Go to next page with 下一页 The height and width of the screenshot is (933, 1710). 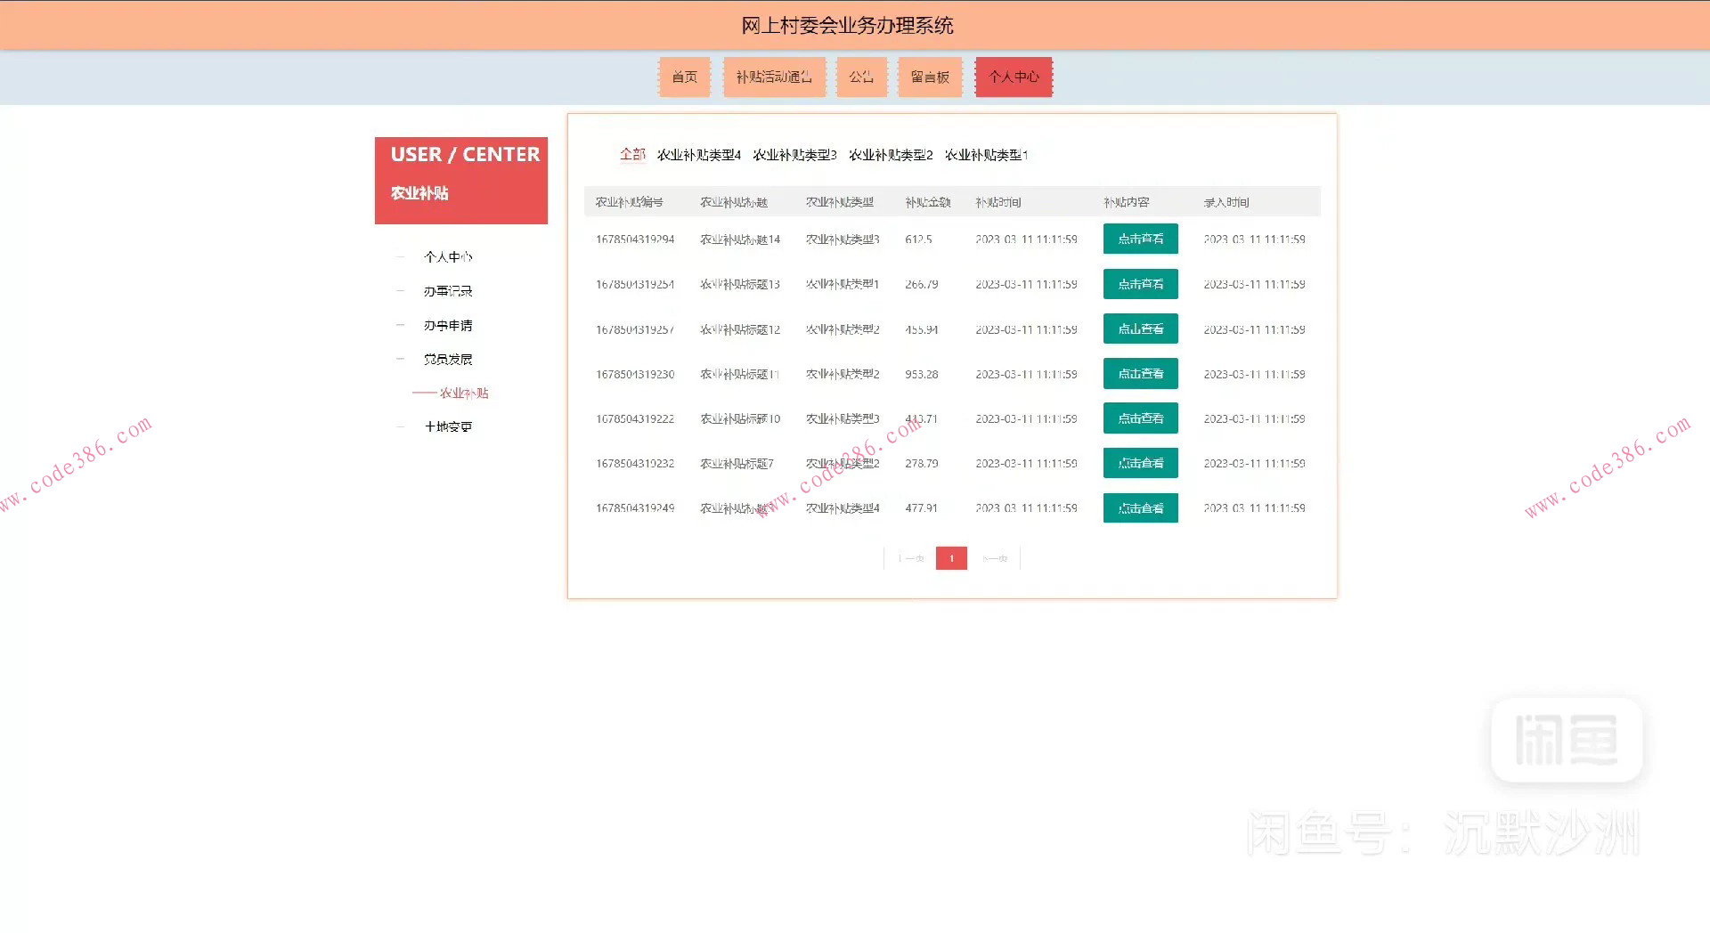click(995, 559)
